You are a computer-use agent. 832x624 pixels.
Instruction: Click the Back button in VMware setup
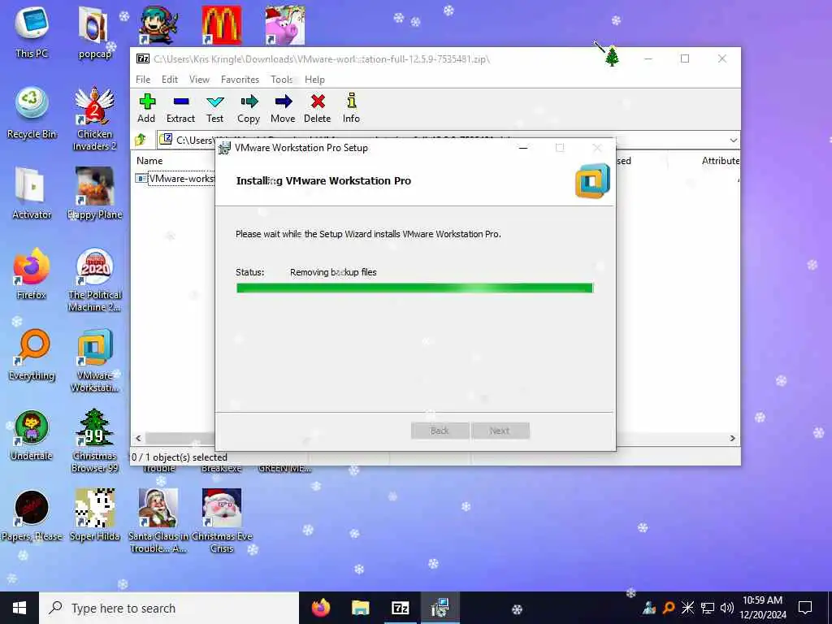coord(440,431)
